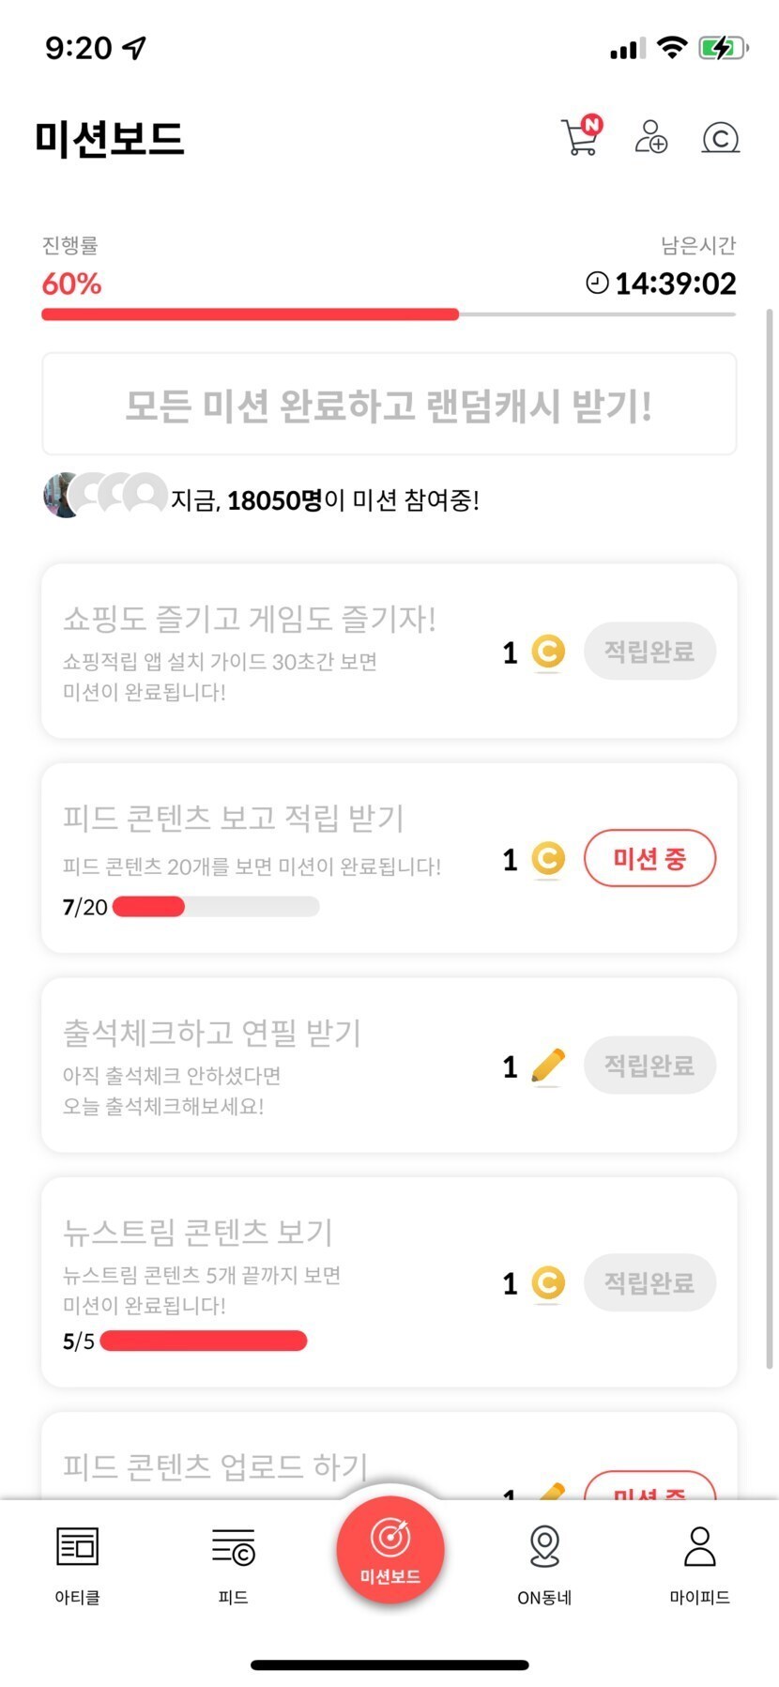
Task: Open the 아티클 tab
Action: coord(77,1562)
